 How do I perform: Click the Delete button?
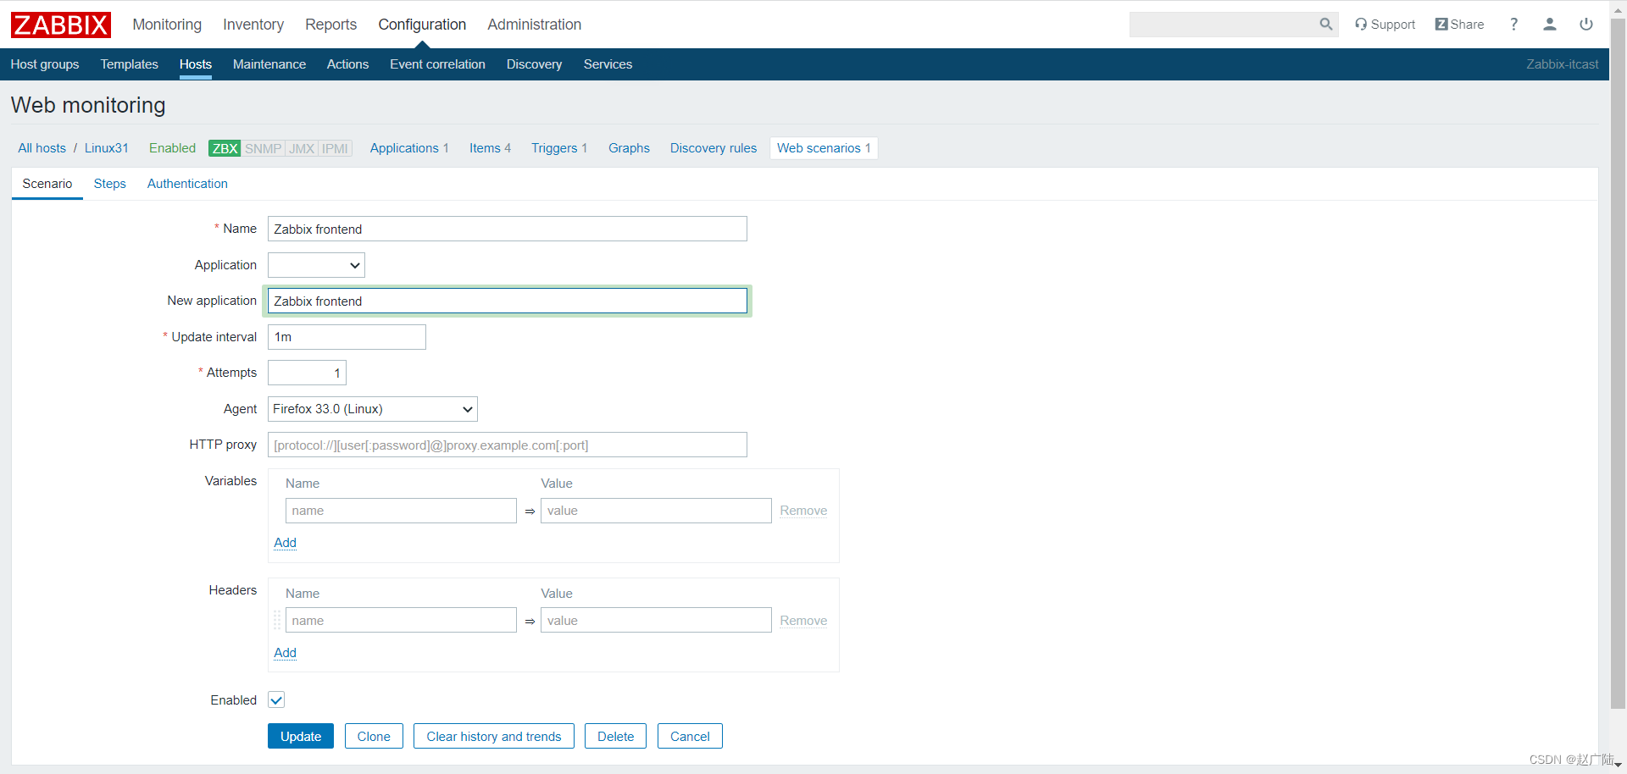[x=615, y=736]
